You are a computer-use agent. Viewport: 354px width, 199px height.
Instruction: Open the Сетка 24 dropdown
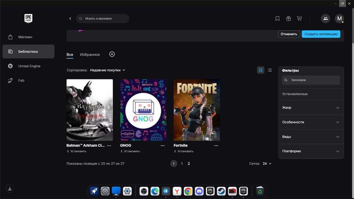click(267, 164)
